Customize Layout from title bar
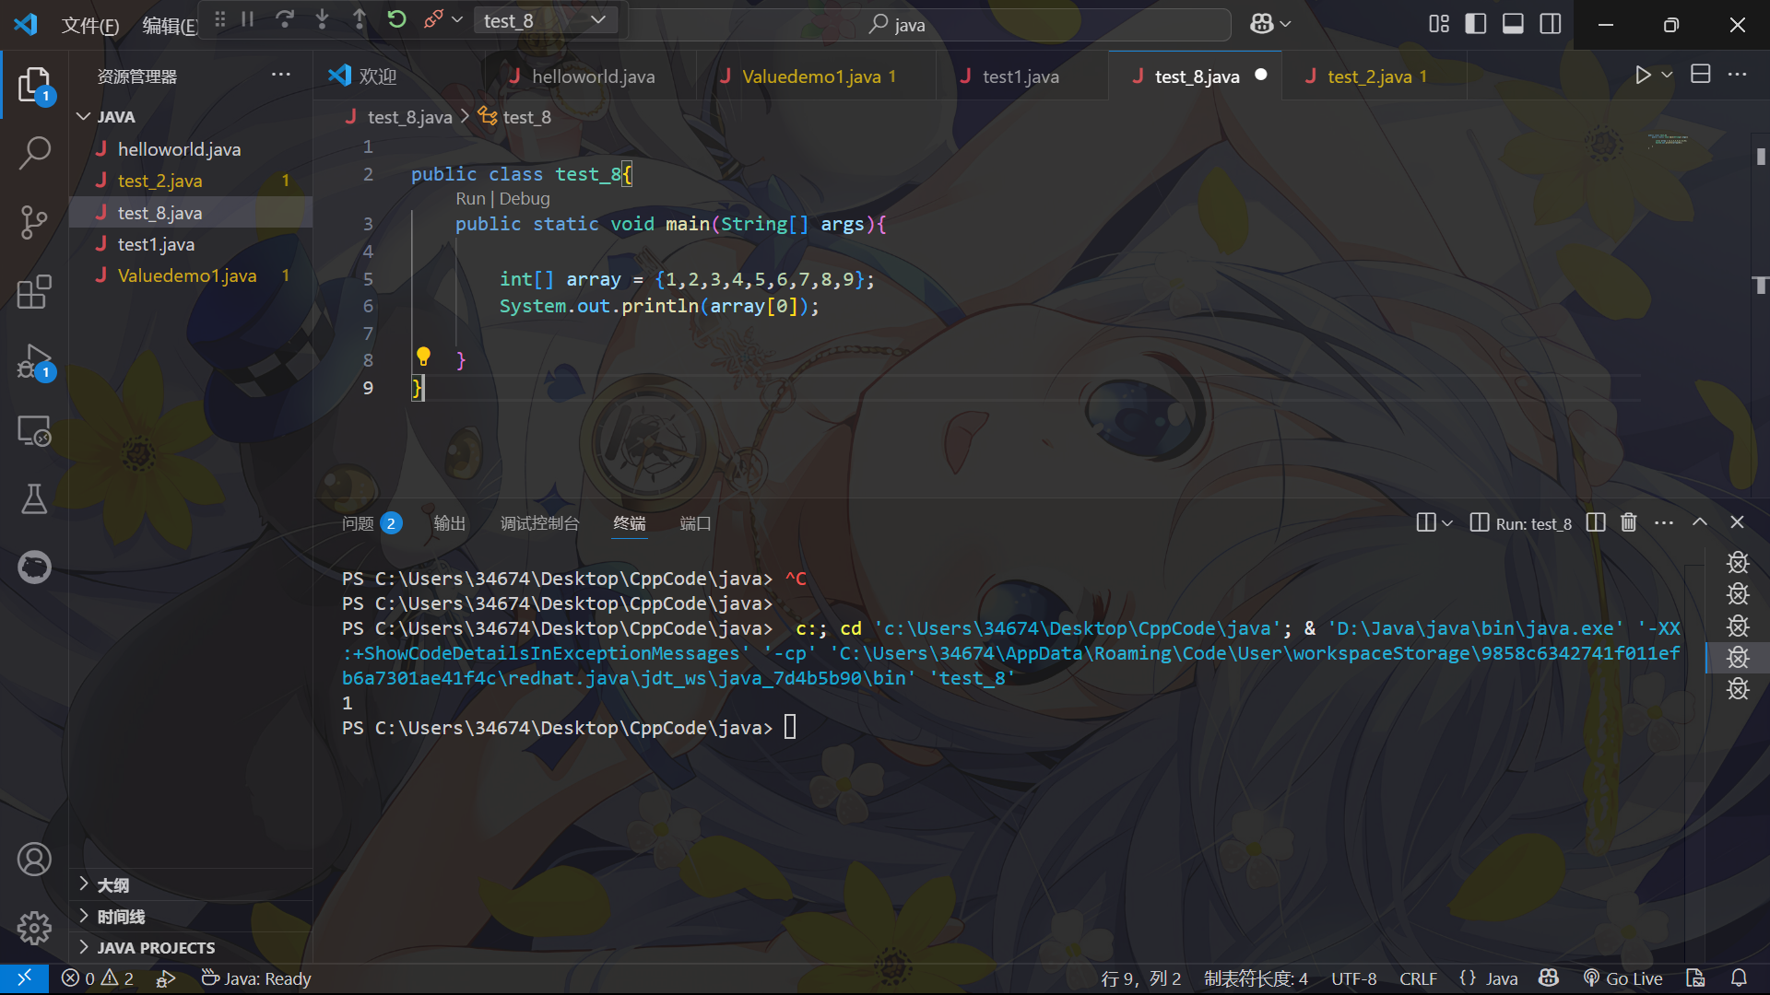The width and height of the screenshot is (1770, 995). 1439,24
